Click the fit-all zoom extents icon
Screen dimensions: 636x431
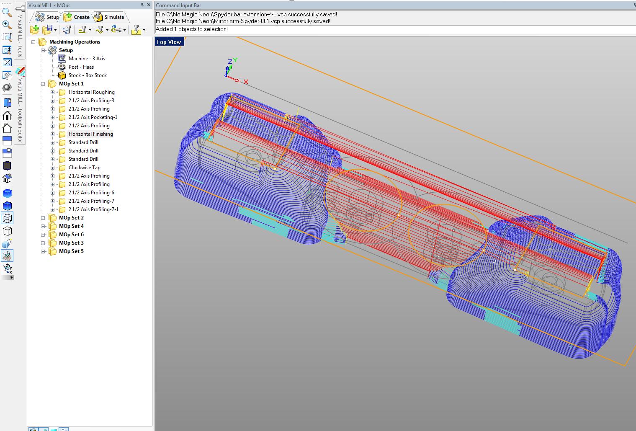pyautogui.click(x=7, y=62)
